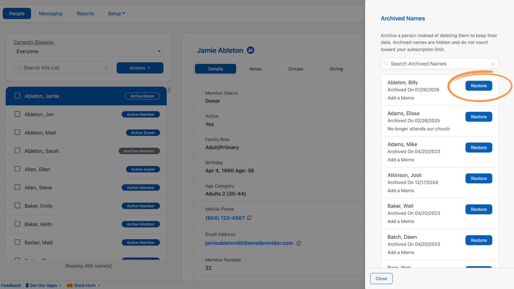Open the Setup menu dropdown
Image resolution: width=514 pixels, height=289 pixels.
tap(116, 13)
